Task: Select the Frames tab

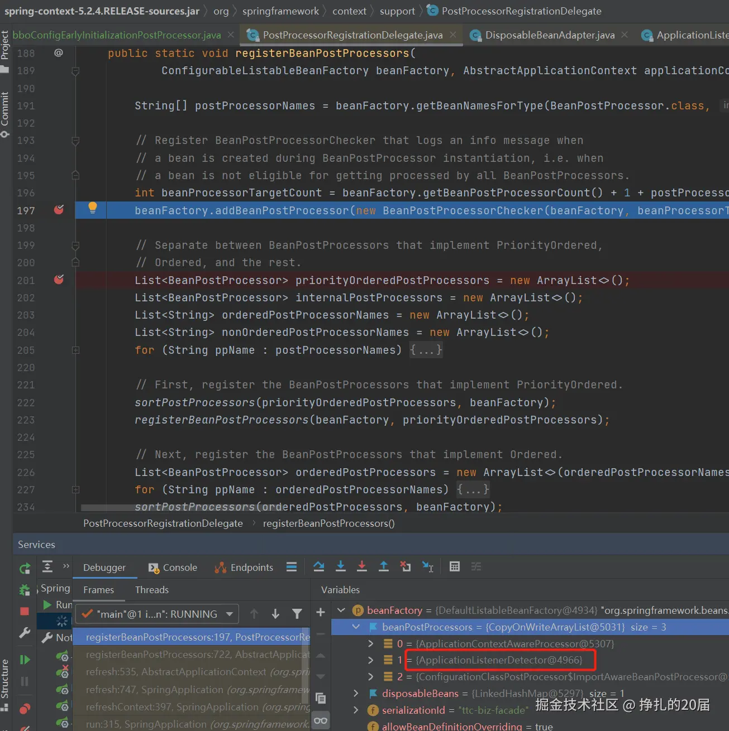Action: coord(98,590)
